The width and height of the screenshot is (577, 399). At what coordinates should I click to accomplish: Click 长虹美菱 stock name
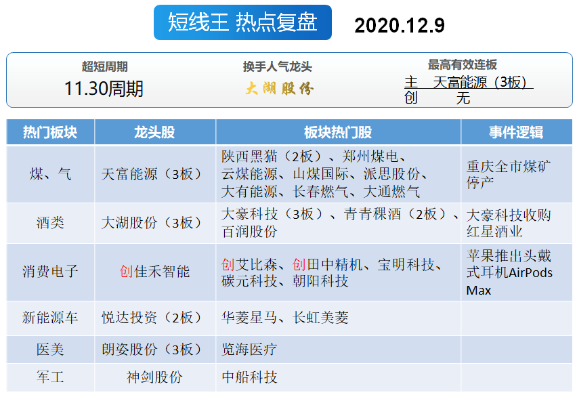tap(320, 318)
